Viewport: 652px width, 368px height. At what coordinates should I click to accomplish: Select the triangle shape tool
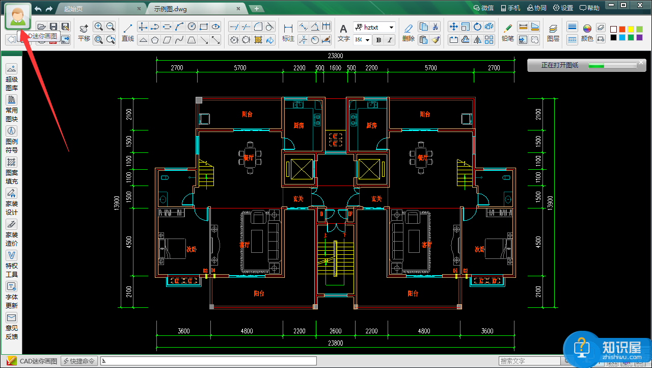point(143,39)
